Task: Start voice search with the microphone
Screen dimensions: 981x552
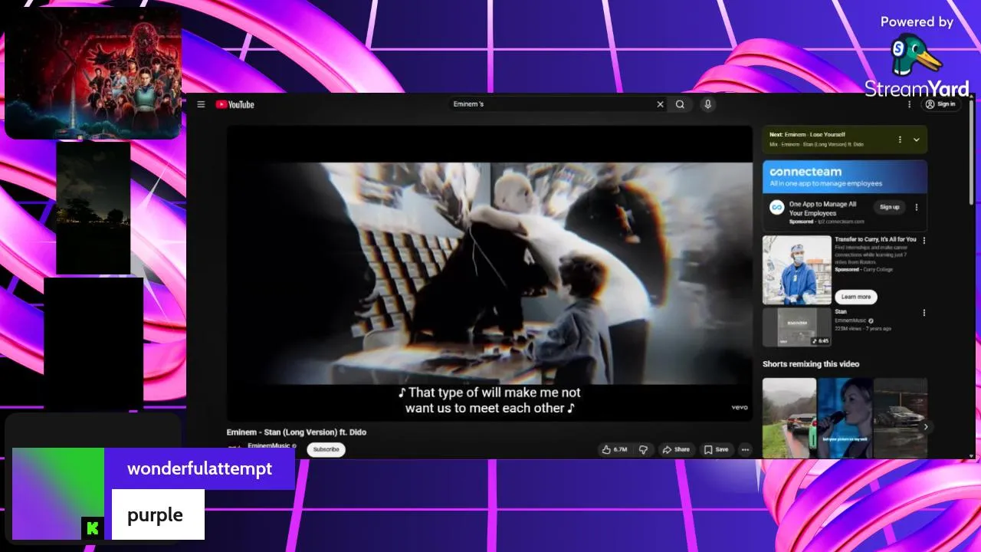Action: 707,104
